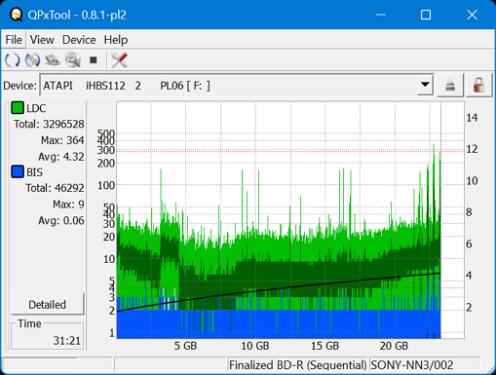This screenshot has height=375, width=496.
Task: Click the LDC Total: 3296528 text
Action: pos(49,124)
